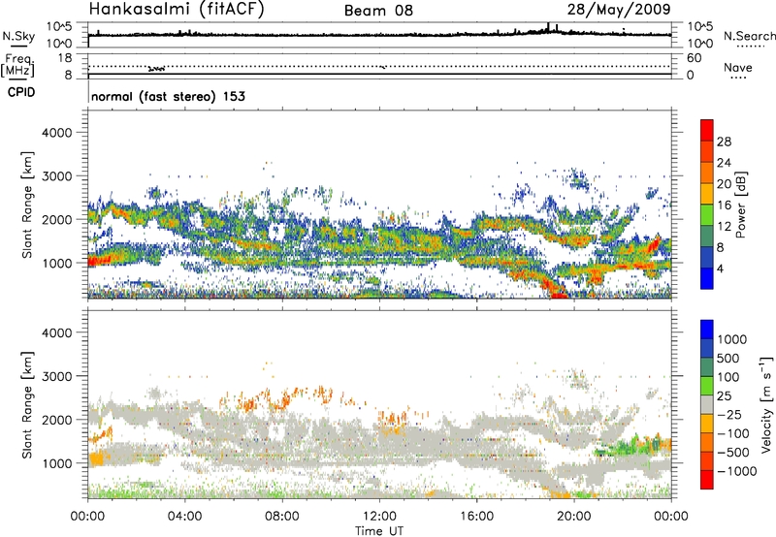Click the "3000" tick of the velocity panel
The width and height of the screenshot is (776, 537).
pyautogui.click(x=57, y=376)
